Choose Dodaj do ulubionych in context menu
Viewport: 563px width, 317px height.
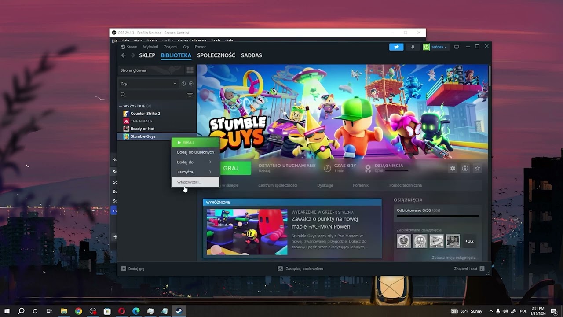195,152
